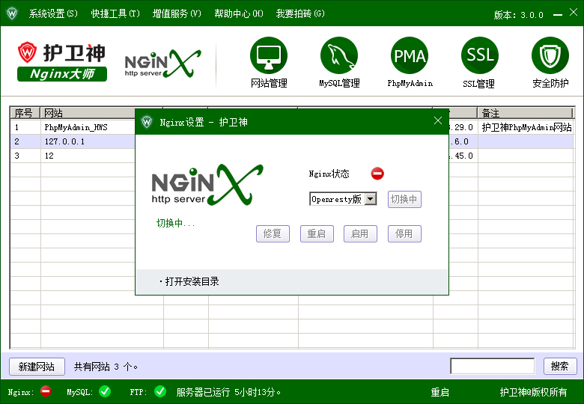The image size is (584, 404).
Task: Click the Nginx stopped status icon in status bar
Action: point(46,391)
